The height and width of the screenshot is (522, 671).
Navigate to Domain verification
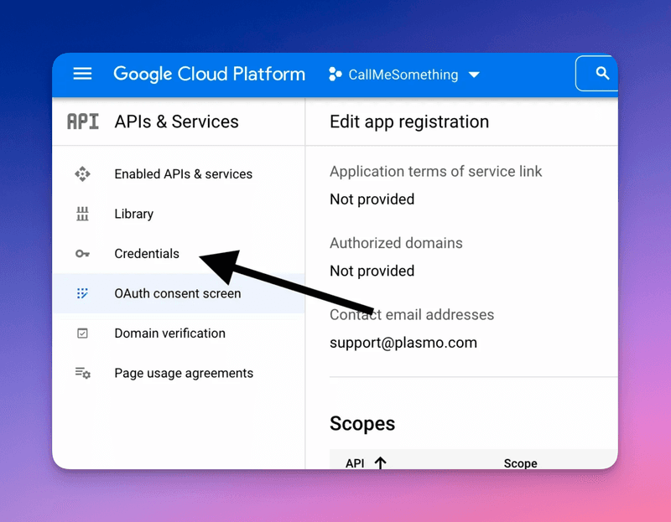coord(178,333)
